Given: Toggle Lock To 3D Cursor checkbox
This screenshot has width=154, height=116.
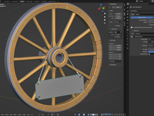Looking at the screenshot, I should pyautogui.click(x=115, y=35).
